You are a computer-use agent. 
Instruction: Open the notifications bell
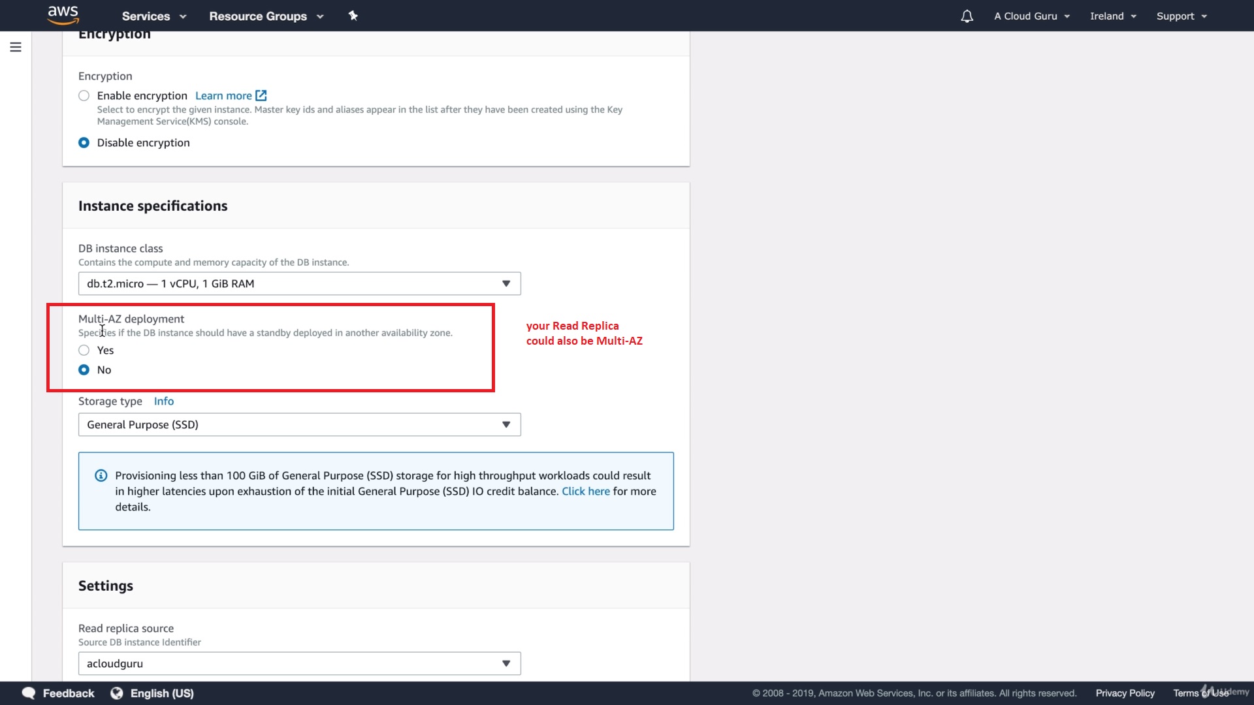[967, 16]
